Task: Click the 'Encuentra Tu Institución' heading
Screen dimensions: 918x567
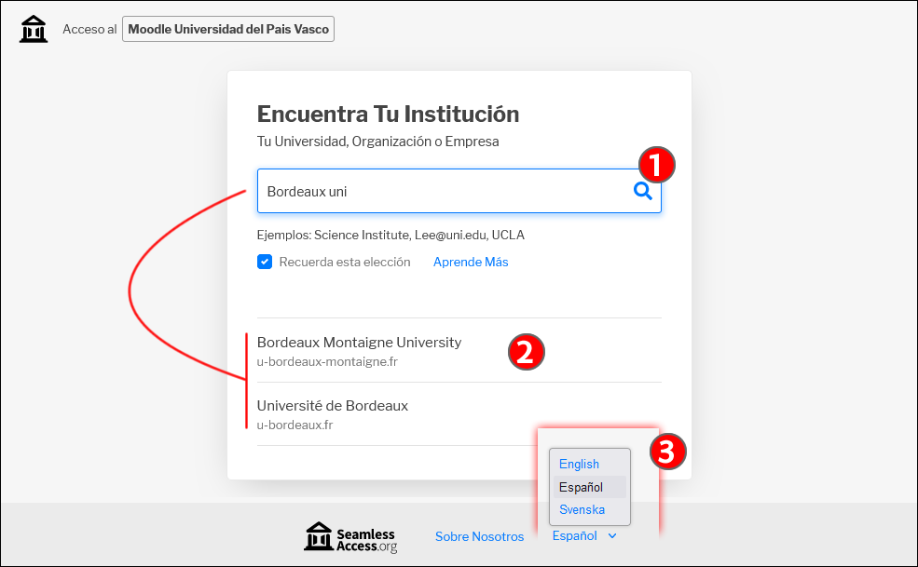Action: click(388, 115)
